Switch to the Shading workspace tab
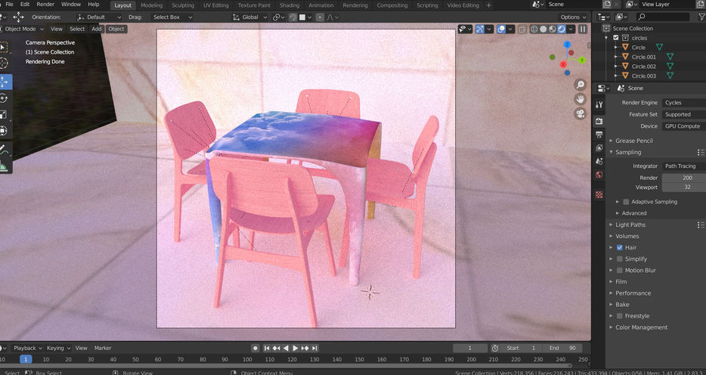This screenshot has height=375, width=706. [289, 5]
